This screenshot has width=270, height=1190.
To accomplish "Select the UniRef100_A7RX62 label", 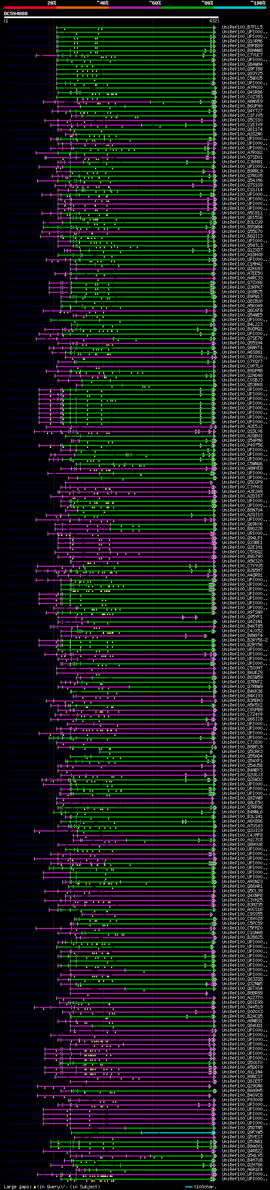I will click(x=242, y=152).
